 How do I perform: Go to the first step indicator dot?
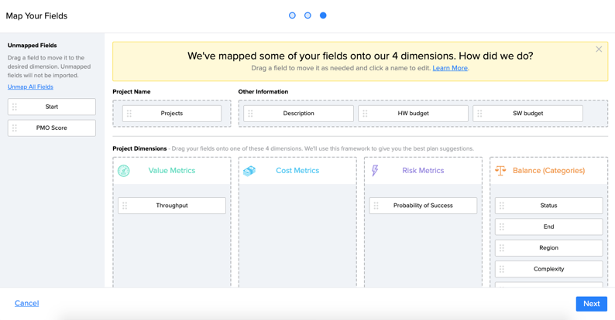pyautogui.click(x=292, y=15)
